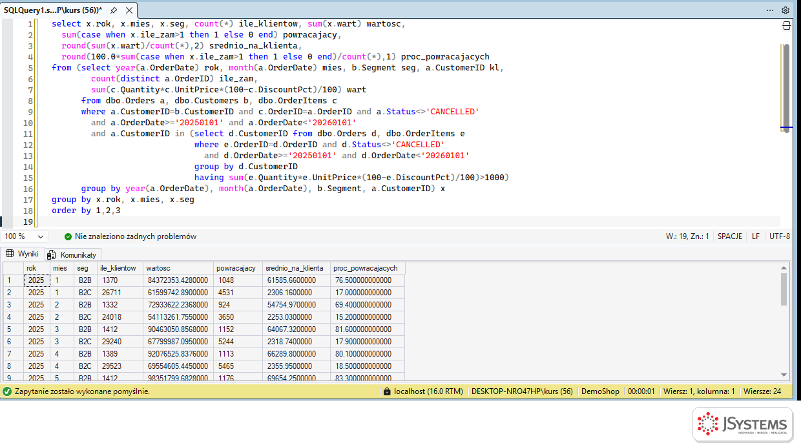The width and height of the screenshot is (801, 447).
Task: Click the results grid vertical scrollbar thumb
Action: [784, 289]
